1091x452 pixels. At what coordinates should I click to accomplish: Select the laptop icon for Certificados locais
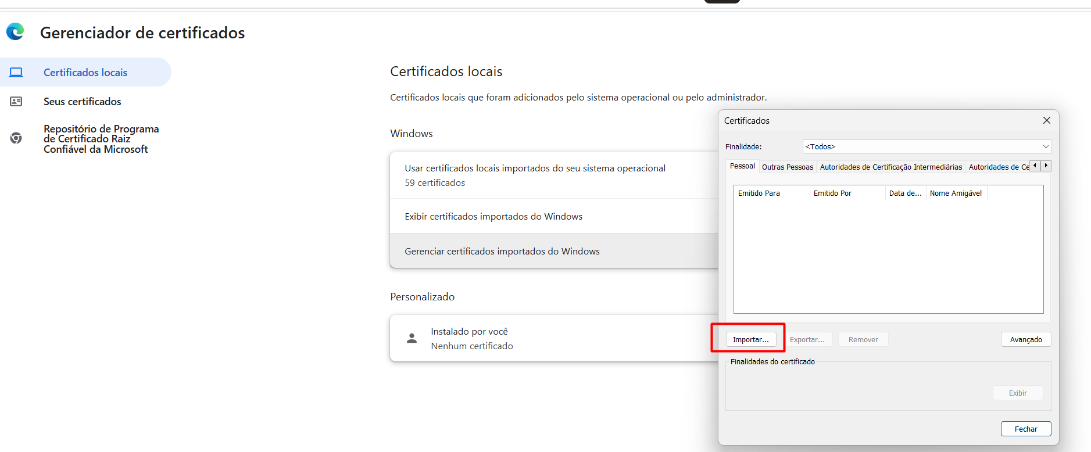tap(16, 73)
